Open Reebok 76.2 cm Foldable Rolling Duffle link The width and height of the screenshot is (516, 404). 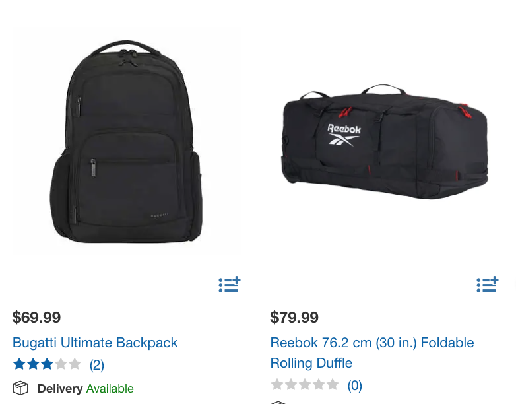[x=372, y=353]
